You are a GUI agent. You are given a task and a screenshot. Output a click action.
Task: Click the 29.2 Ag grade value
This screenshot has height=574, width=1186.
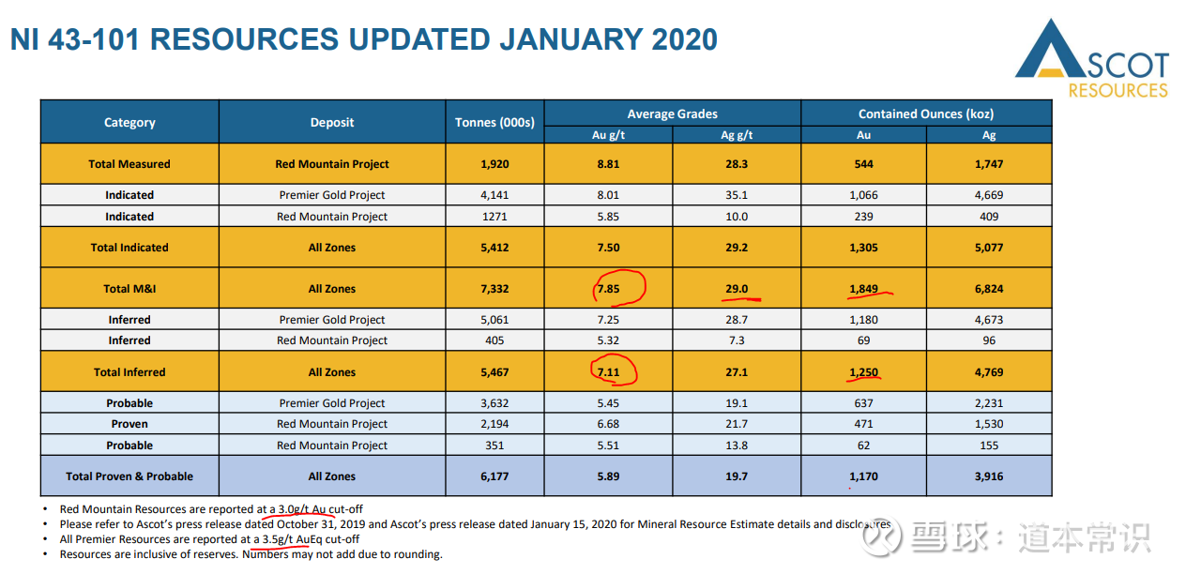(x=737, y=248)
